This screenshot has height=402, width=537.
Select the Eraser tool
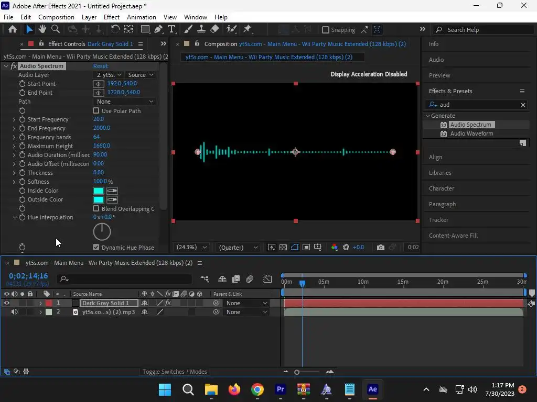(x=214, y=29)
